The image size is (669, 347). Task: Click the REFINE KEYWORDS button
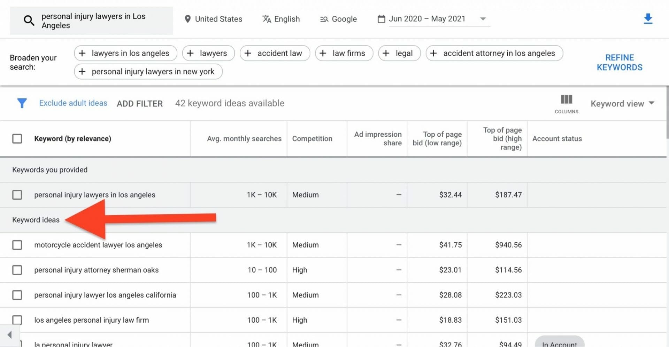[x=619, y=63]
